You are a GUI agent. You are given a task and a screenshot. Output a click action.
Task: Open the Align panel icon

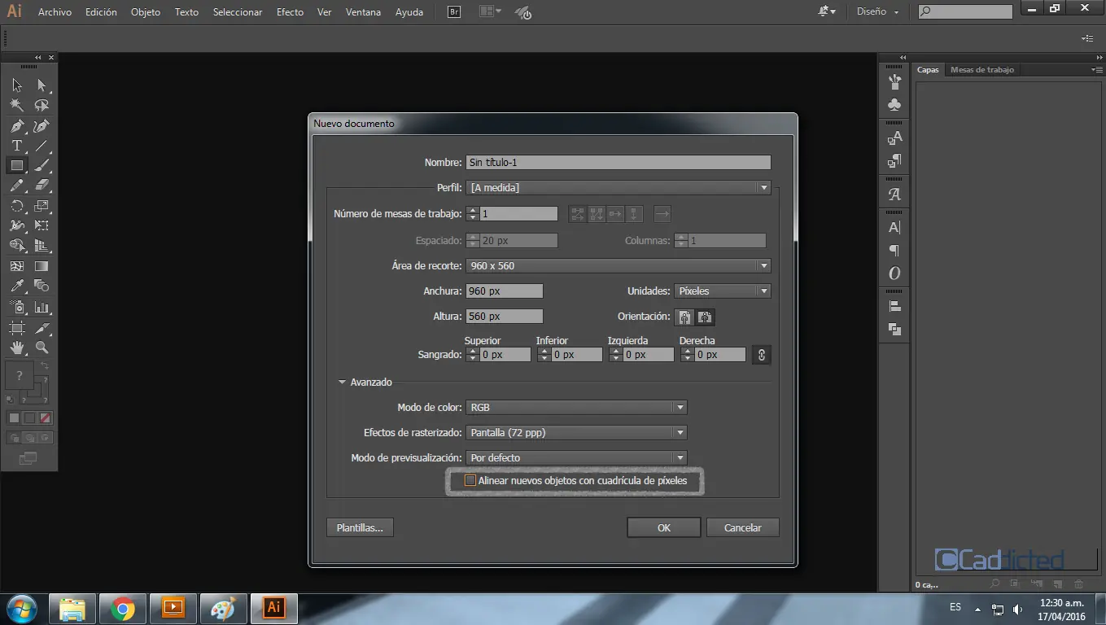pos(894,306)
